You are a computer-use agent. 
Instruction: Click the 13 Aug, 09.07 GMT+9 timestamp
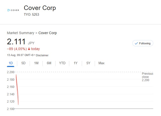coord(20,55)
